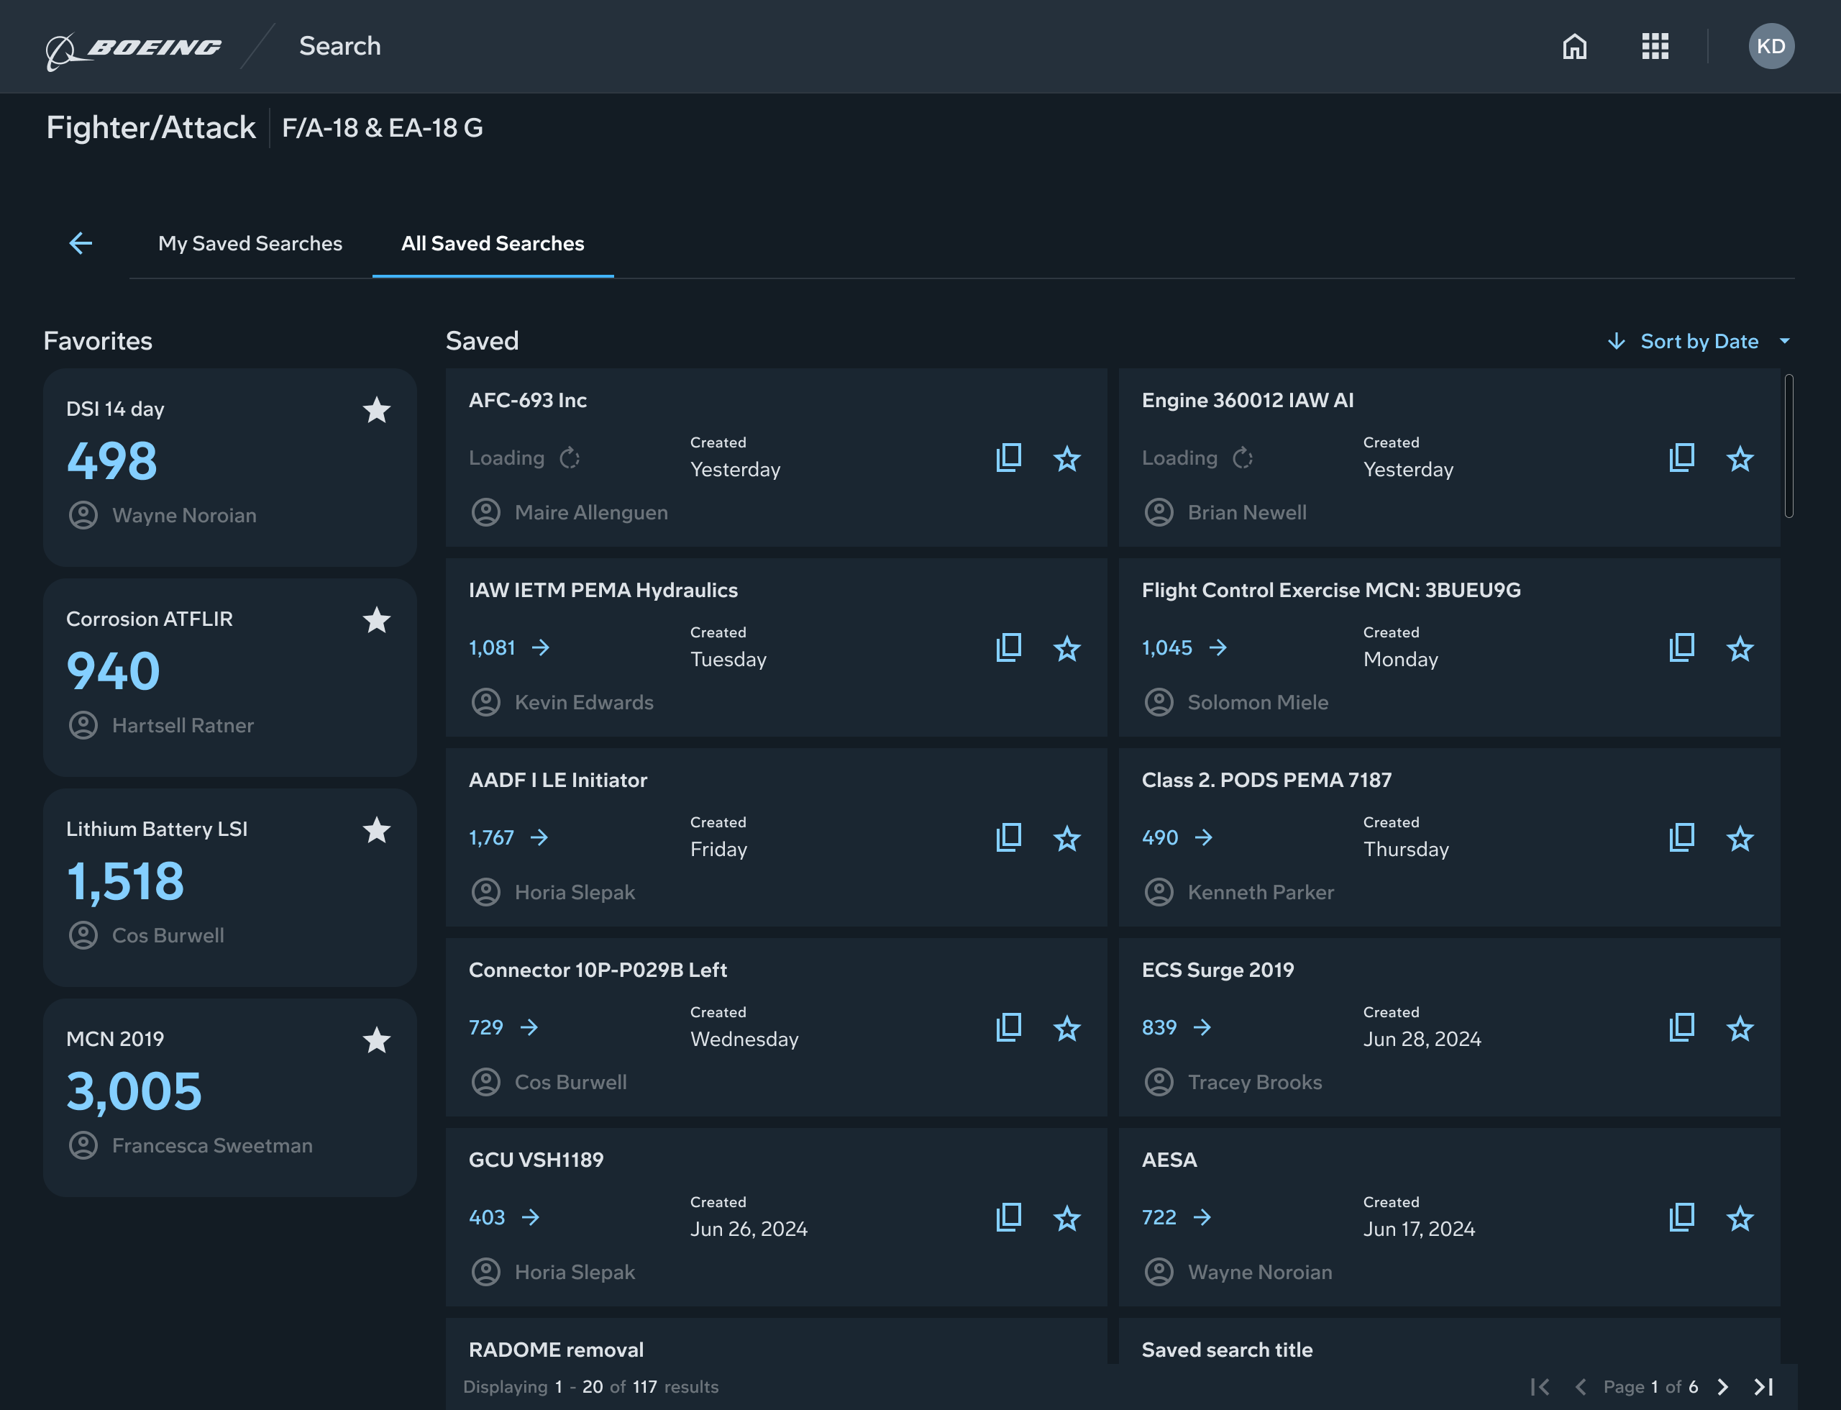Open the Saved search title card

click(x=1449, y=1340)
